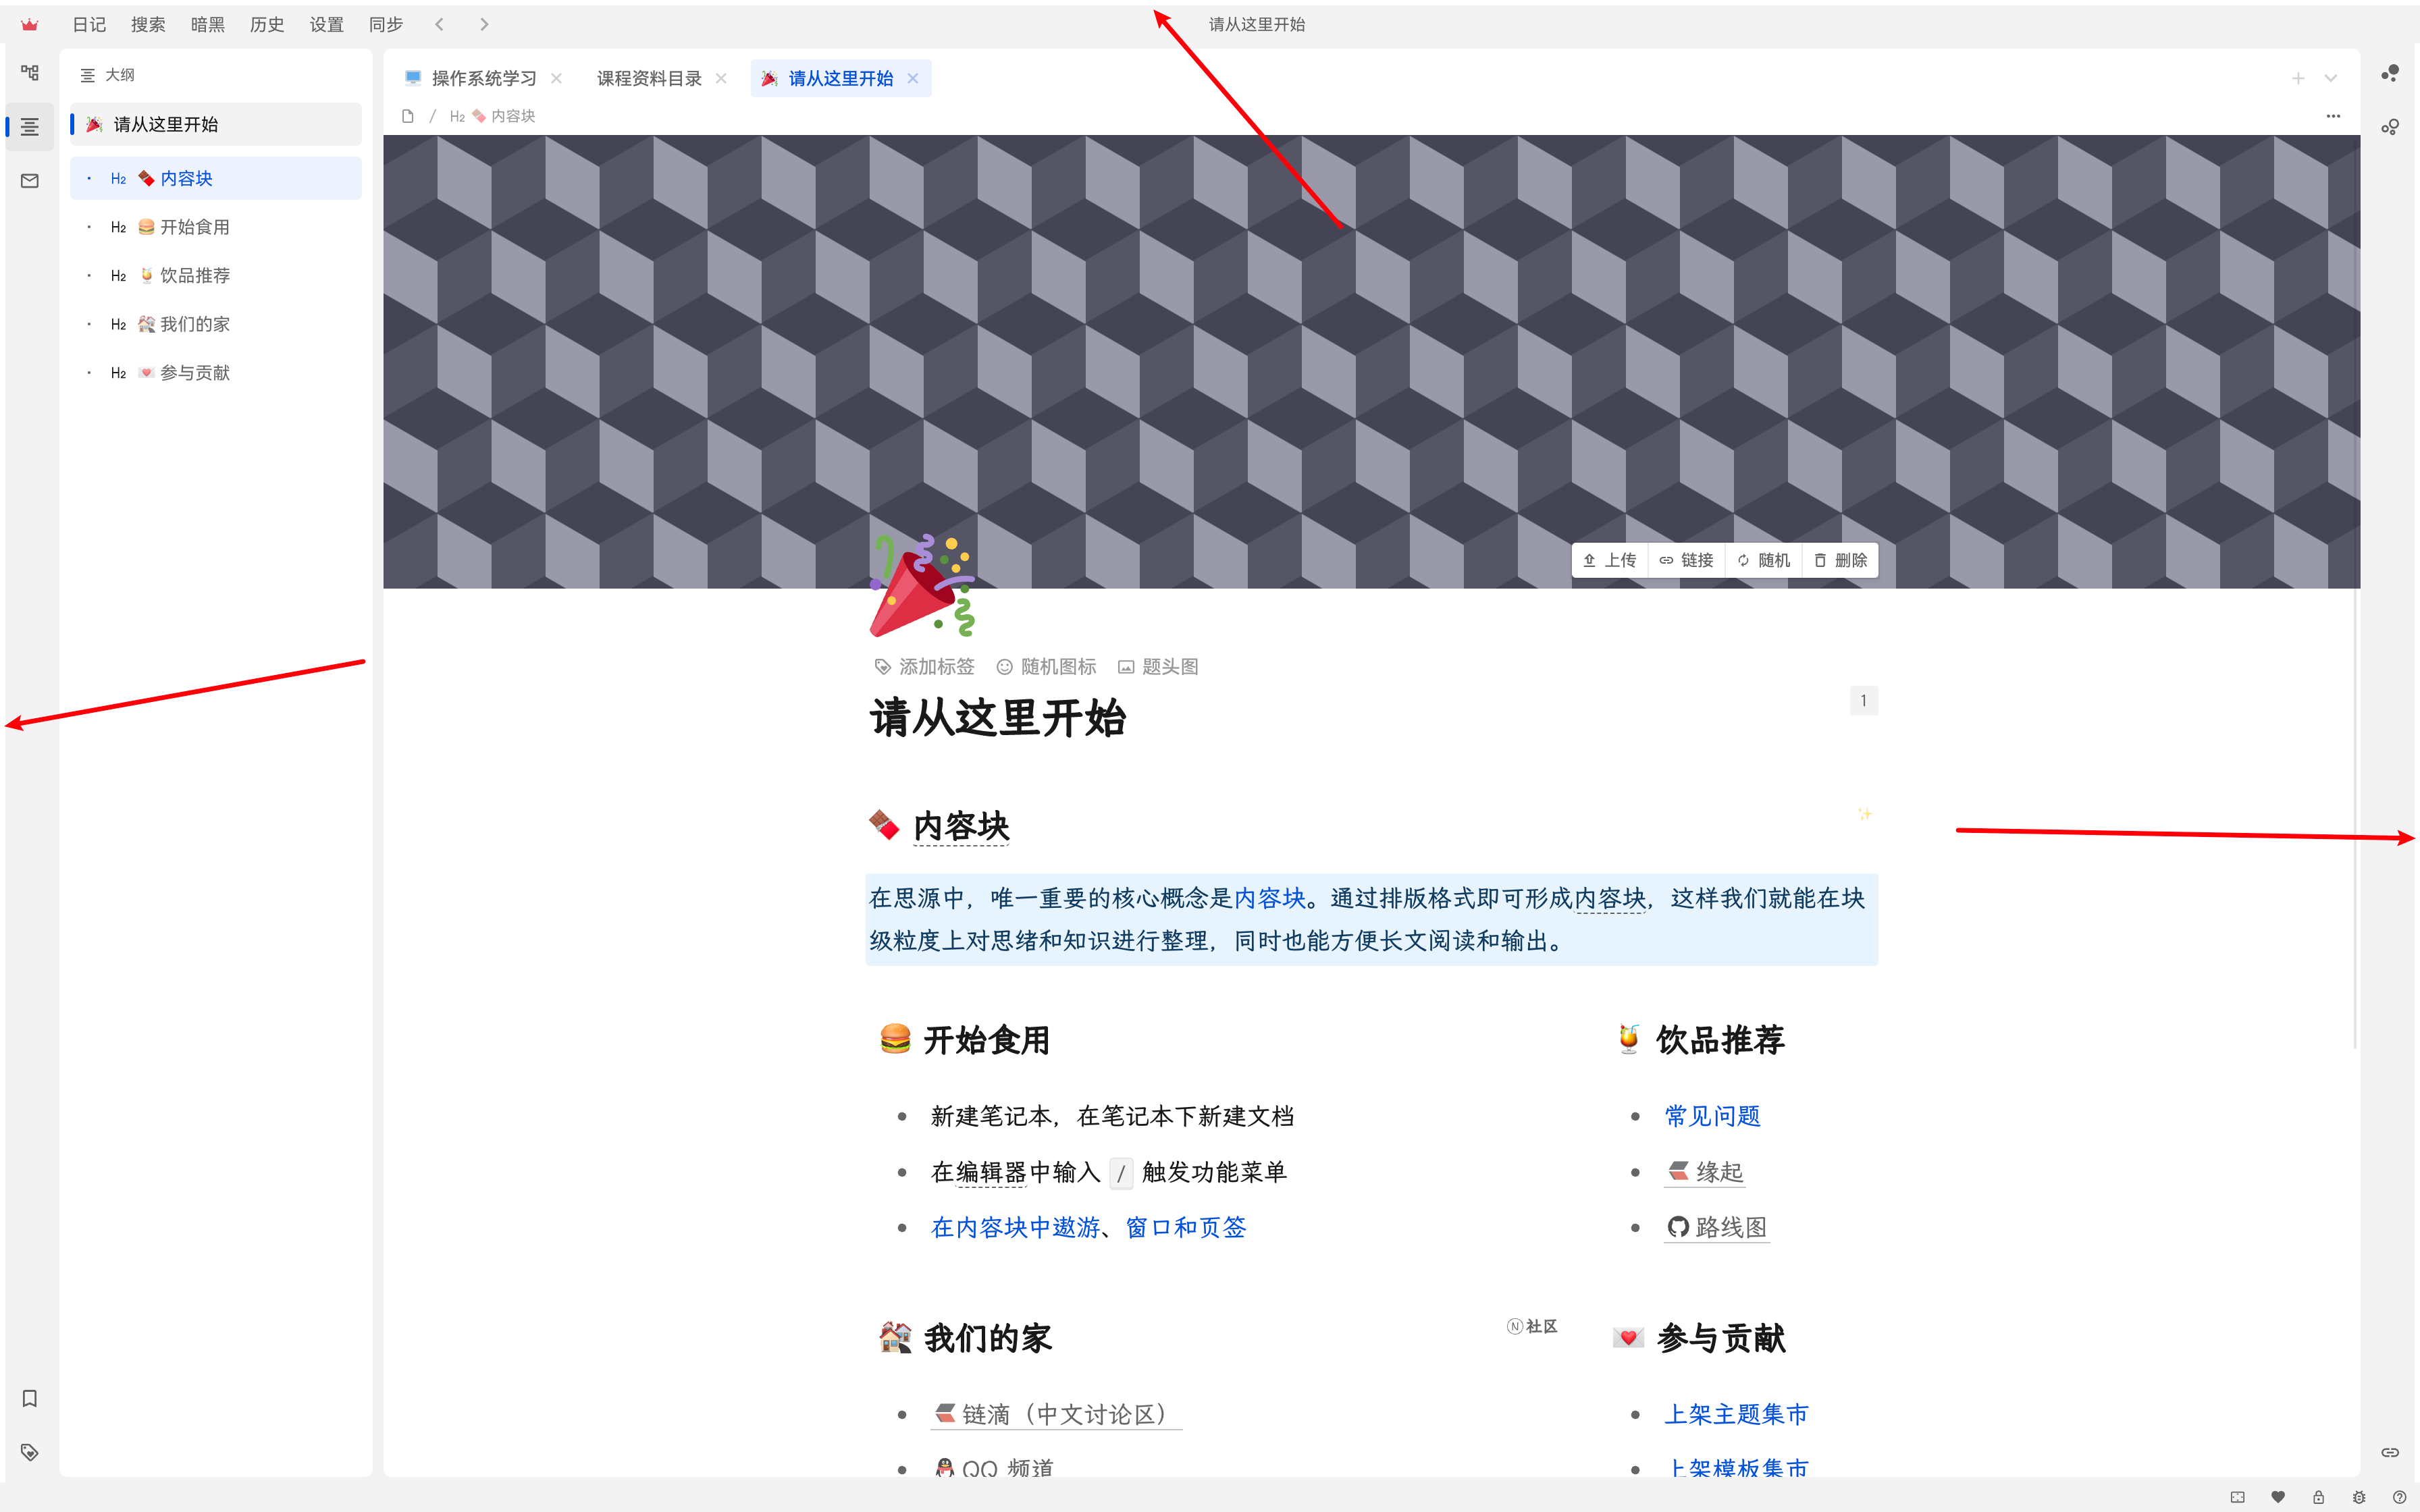The width and height of the screenshot is (2420, 1512).
Task: Toggle 暗黑 dark mode in the top menu
Action: pos(207,24)
